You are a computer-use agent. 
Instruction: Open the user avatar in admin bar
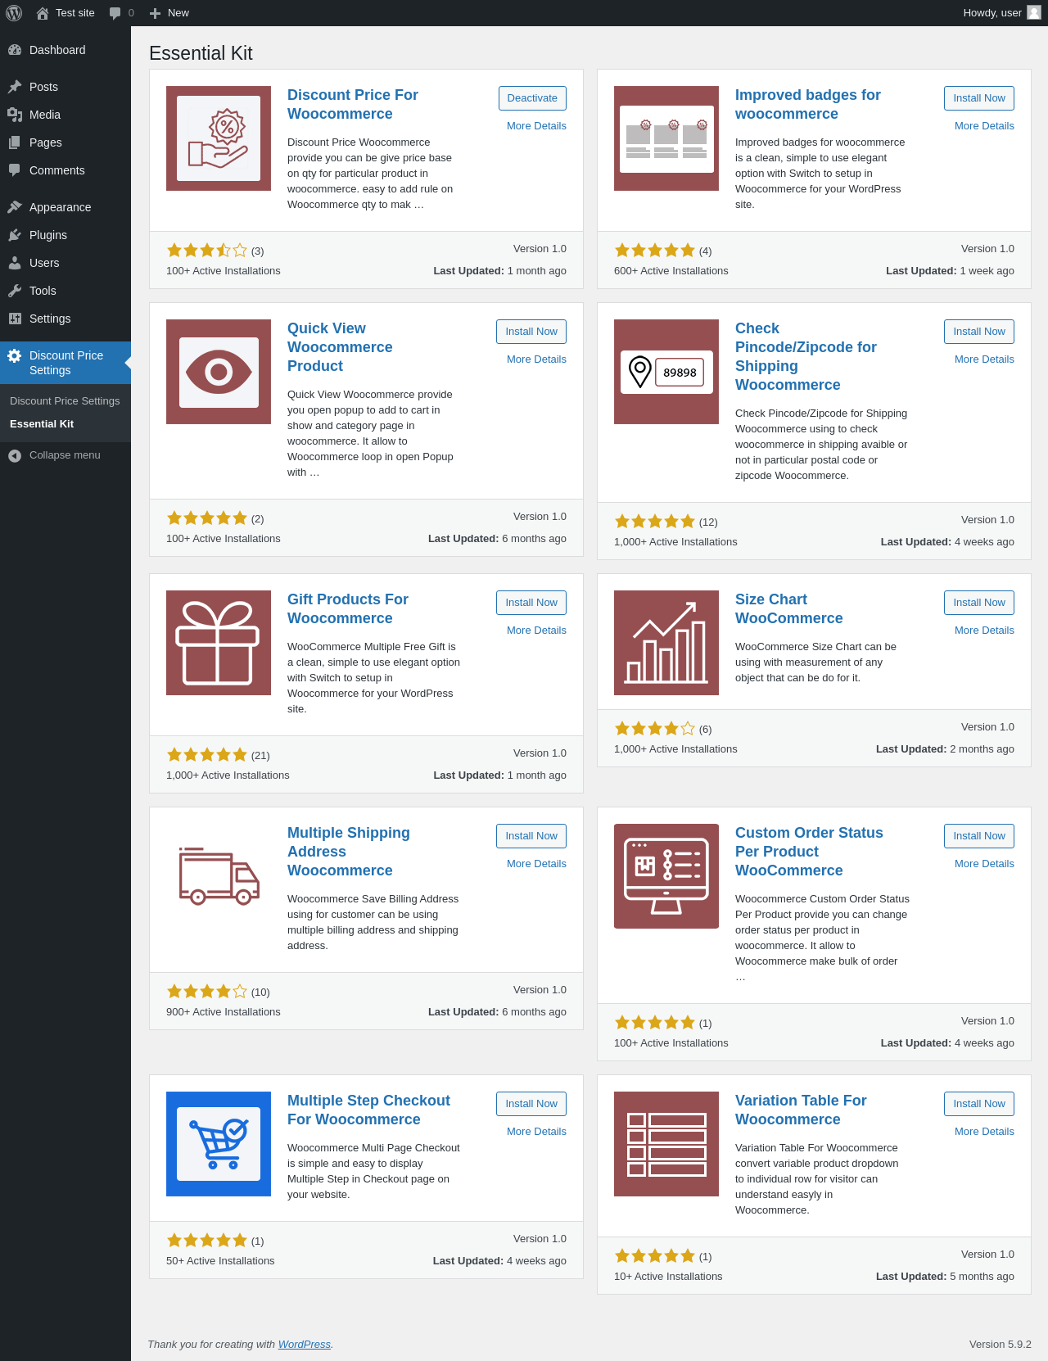point(1034,13)
